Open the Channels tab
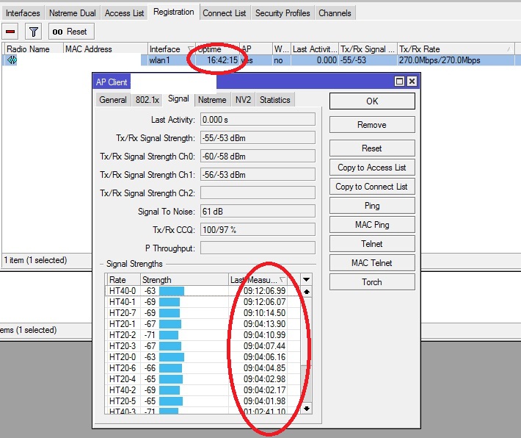521x438 pixels. 335,13
